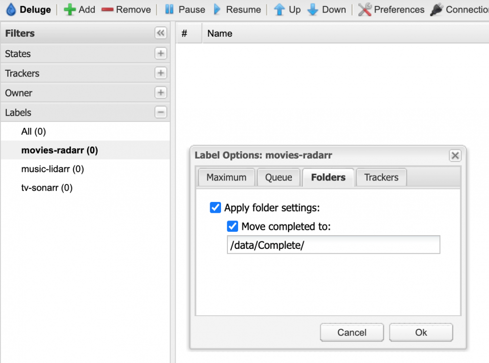Click the Owner section header text
Image resolution: width=489 pixels, height=363 pixels.
(x=19, y=93)
